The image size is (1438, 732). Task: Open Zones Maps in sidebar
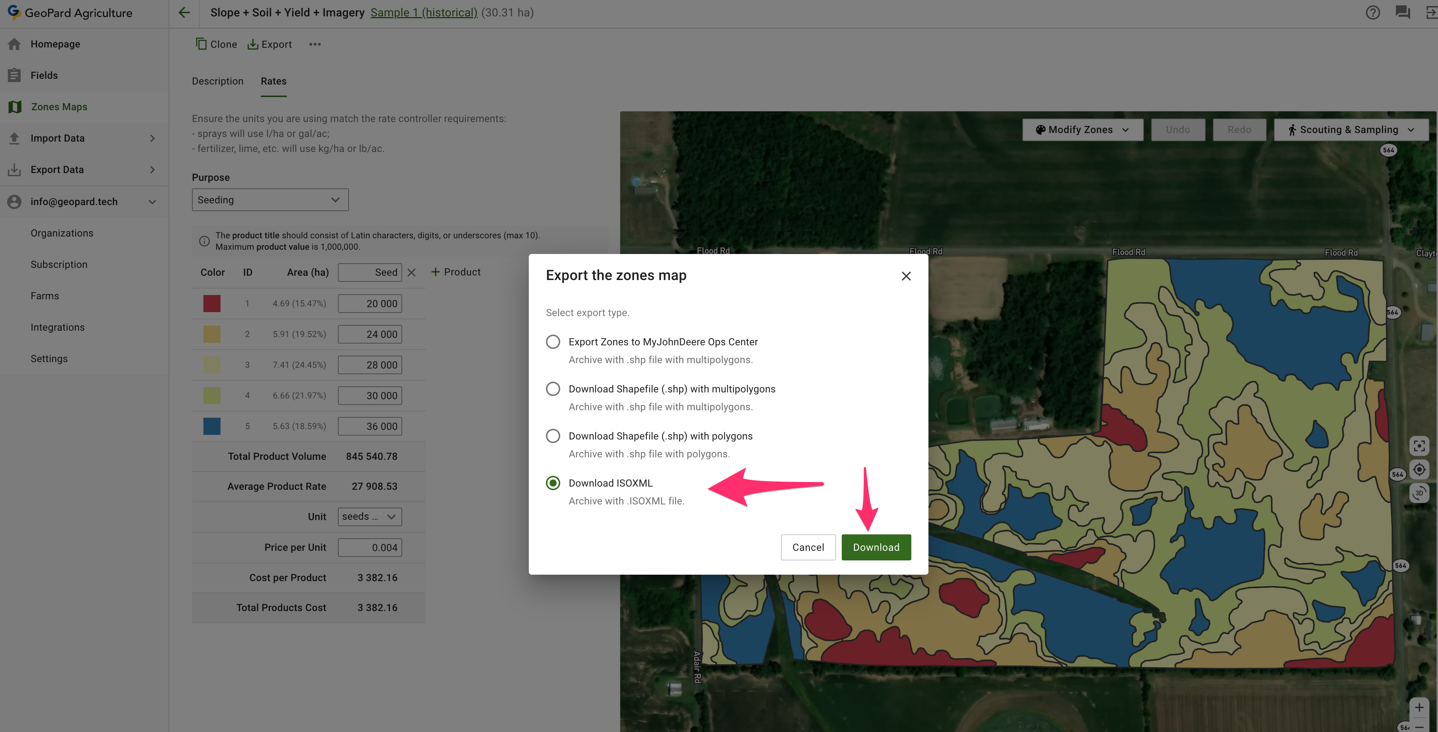[x=59, y=107]
